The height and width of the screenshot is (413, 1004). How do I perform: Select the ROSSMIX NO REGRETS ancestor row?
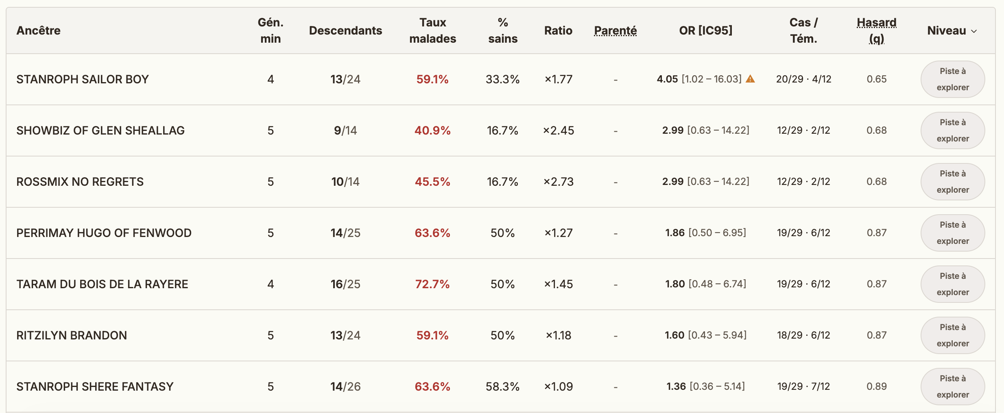click(x=501, y=182)
